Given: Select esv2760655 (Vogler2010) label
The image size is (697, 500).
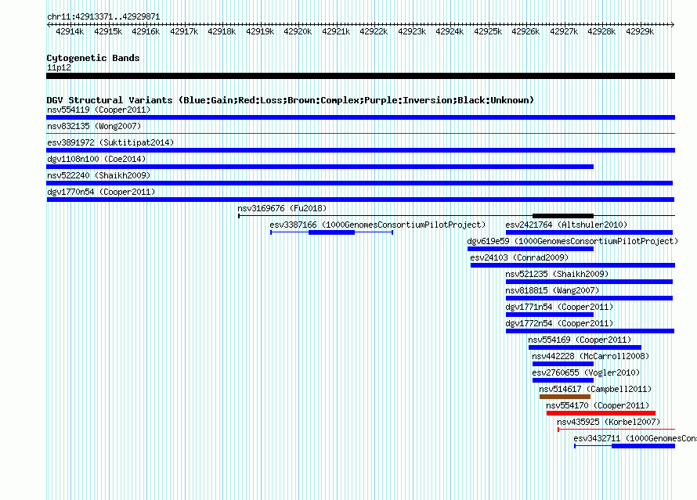Looking at the screenshot, I should point(586,372).
